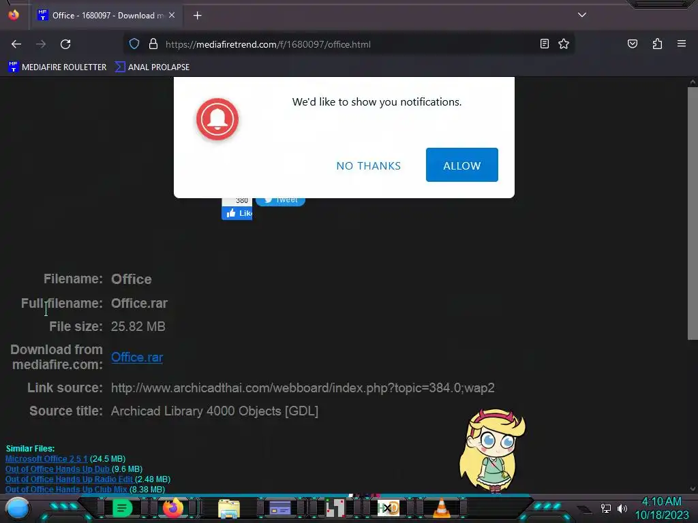Open the second bookmarks toolbar item

[152, 67]
